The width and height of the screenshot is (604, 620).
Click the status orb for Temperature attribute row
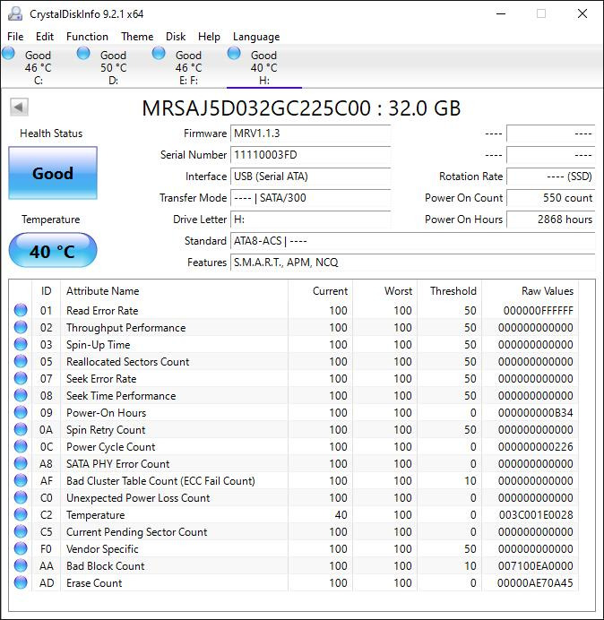coord(21,514)
